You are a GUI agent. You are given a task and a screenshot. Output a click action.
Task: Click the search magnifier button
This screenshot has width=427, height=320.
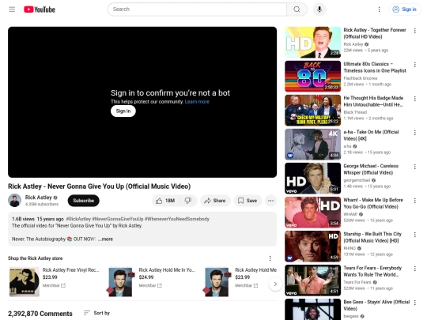297,9
